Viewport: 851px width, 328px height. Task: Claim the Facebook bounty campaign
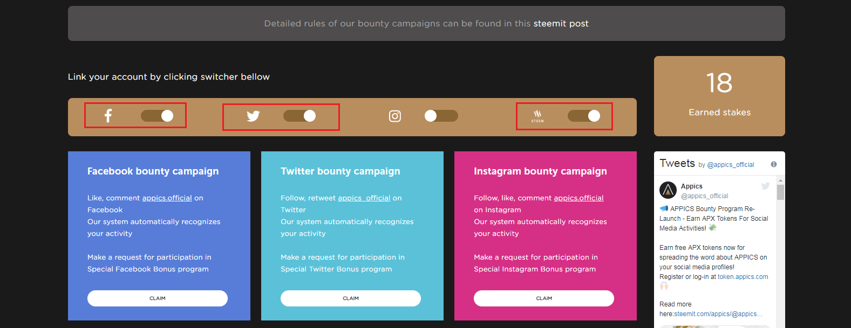point(158,298)
